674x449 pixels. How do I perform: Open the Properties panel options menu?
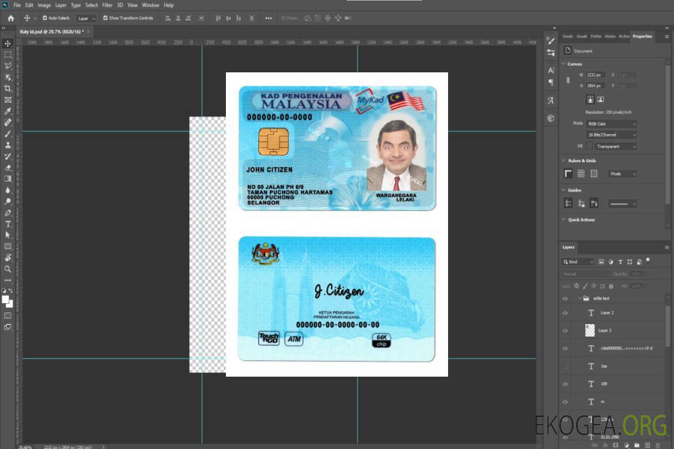pos(667,37)
